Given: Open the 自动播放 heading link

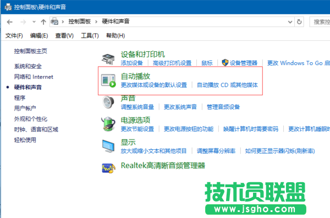Looking at the screenshot, I should 135,77.
